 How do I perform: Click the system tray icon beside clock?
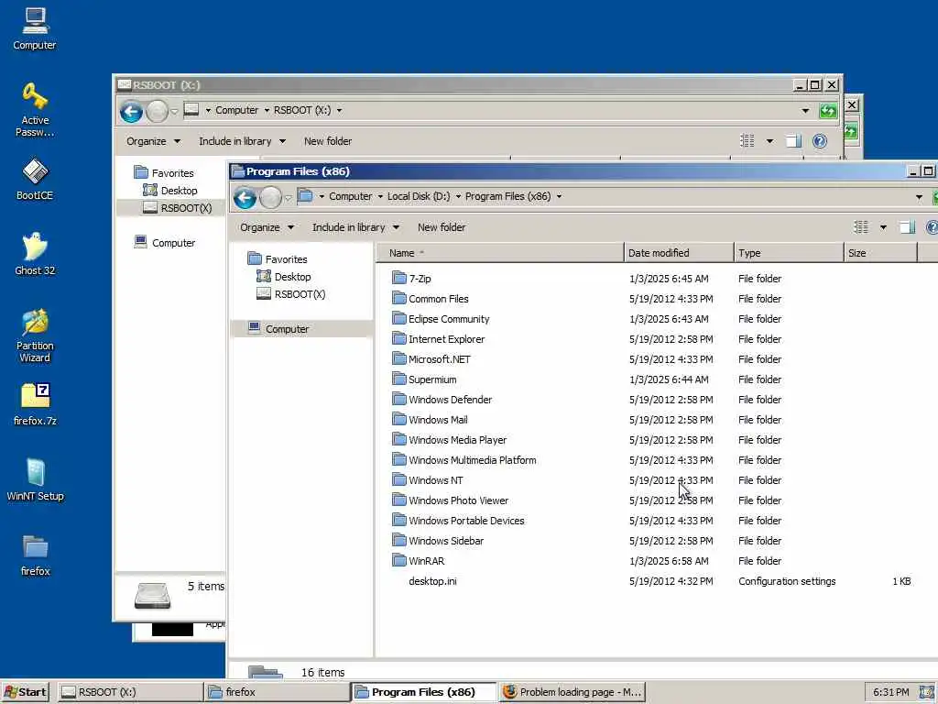(926, 692)
